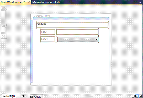The height and width of the screenshot is (98, 143).
Task: Select the empty text box beside first Label
Action: point(77,32)
